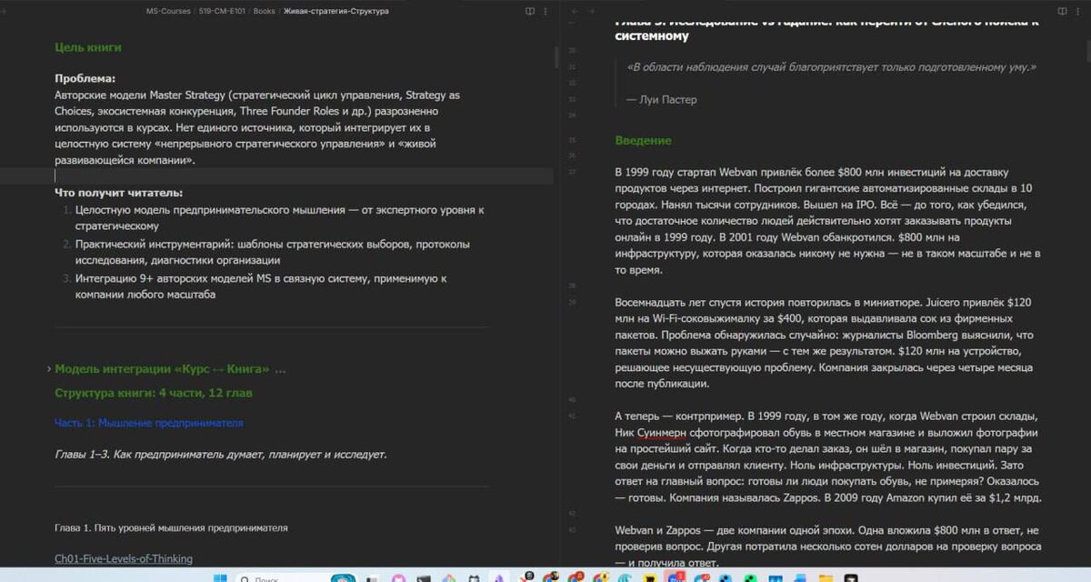This screenshot has height=582, width=1091.
Task: Click paragraph starting «В 1999 году стартап Webvan»
Action: (x=827, y=221)
